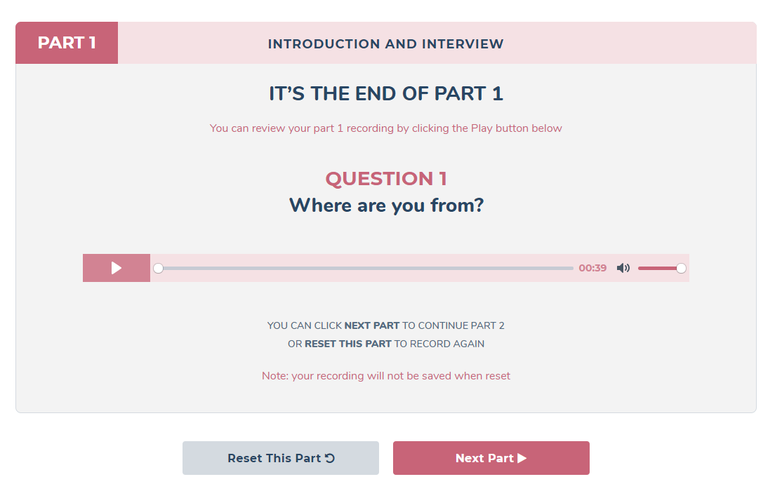The width and height of the screenshot is (782, 498).
Task: Click the QUESTION 1 heading
Action: click(385, 179)
